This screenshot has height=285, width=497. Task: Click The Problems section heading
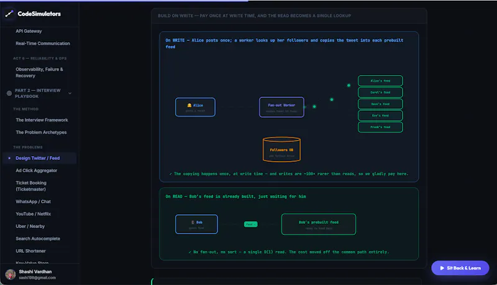pyautogui.click(x=27, y=147)
